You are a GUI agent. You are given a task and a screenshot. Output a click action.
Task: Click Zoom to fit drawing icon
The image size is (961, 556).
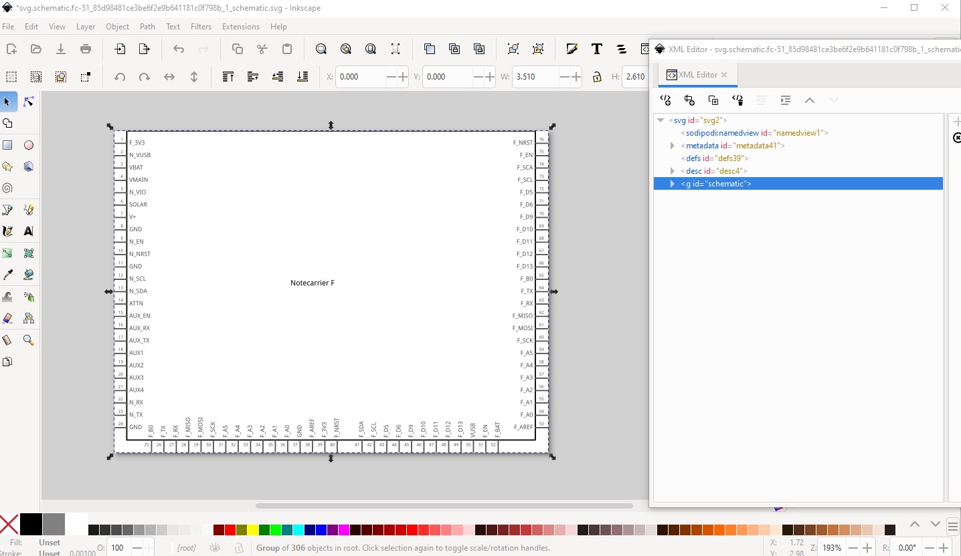[x=346, y=49]
